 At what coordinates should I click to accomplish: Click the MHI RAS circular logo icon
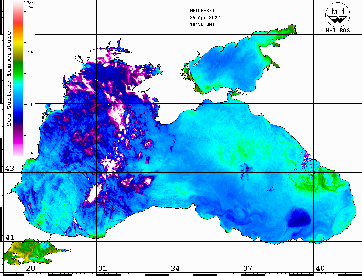(x=338, y=14)
